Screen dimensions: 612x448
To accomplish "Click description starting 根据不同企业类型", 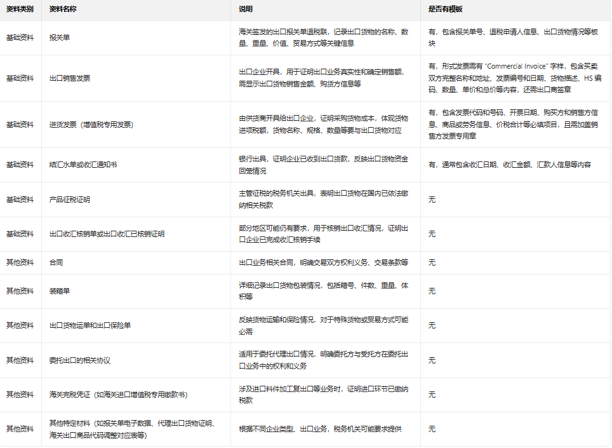I will 320,429.
